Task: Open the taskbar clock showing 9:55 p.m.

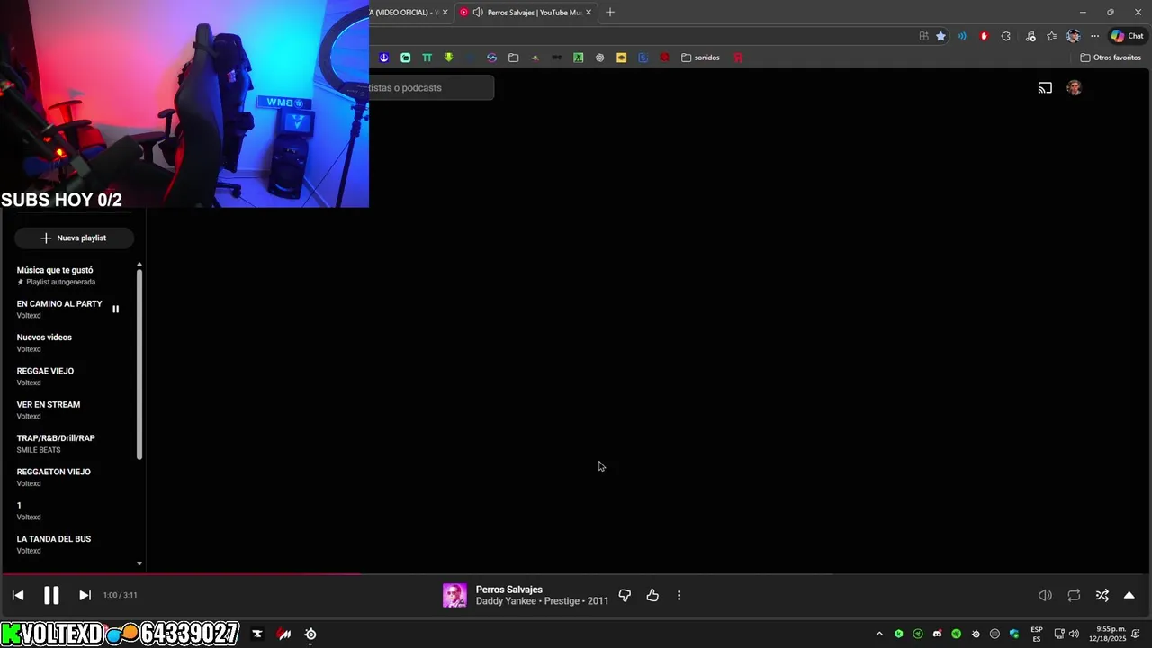Action: [x=1106, y=634]
